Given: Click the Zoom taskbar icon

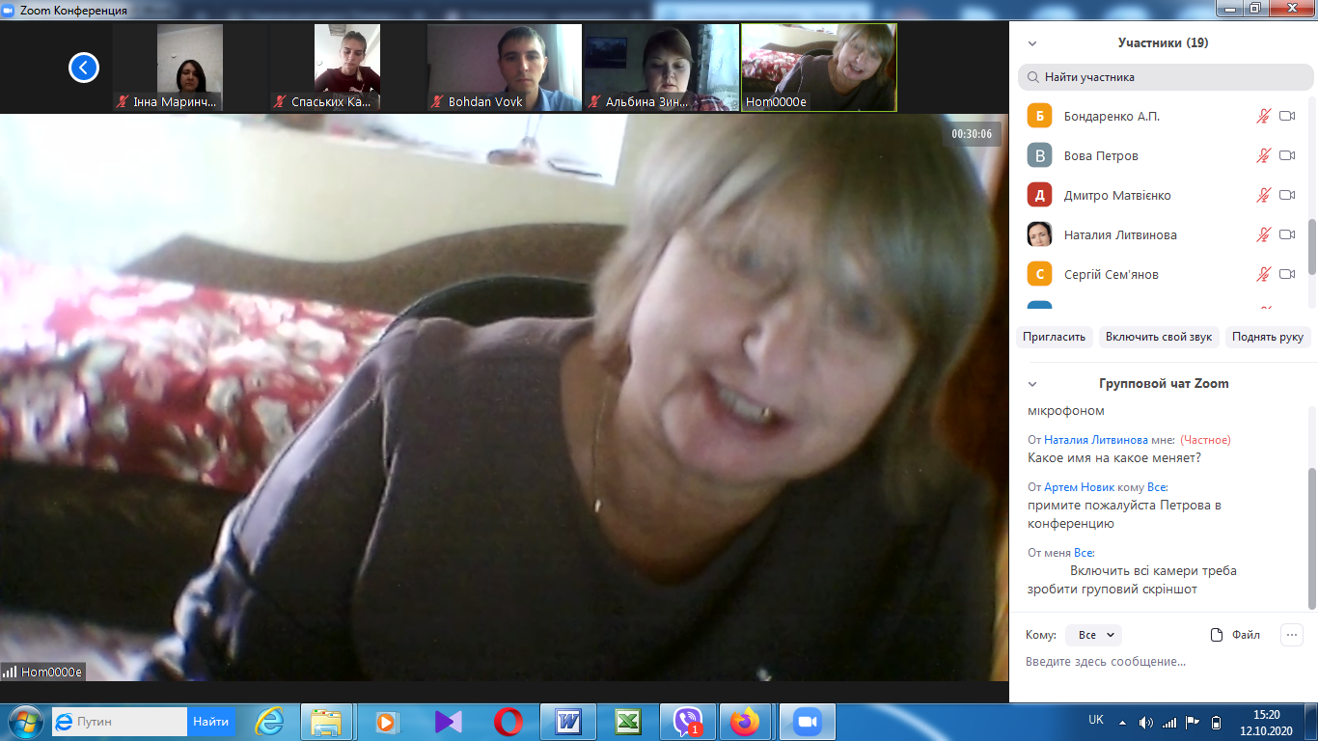Looking at the screenshot, I should (806, 722).
